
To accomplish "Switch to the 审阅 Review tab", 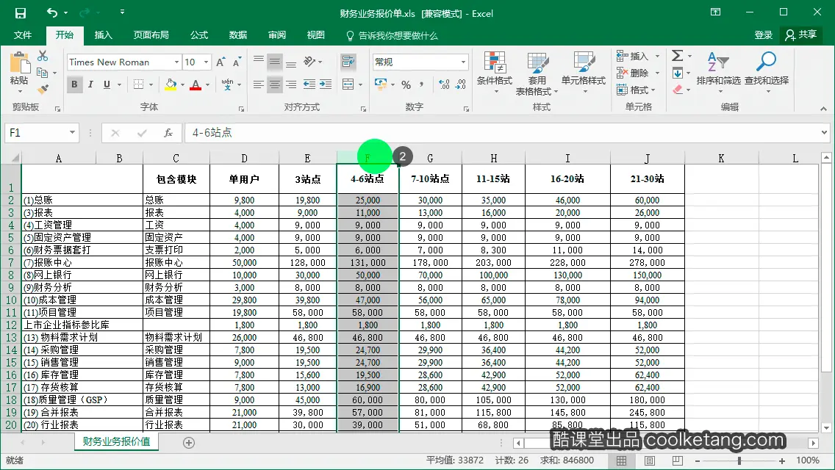I will click(277, 35).
